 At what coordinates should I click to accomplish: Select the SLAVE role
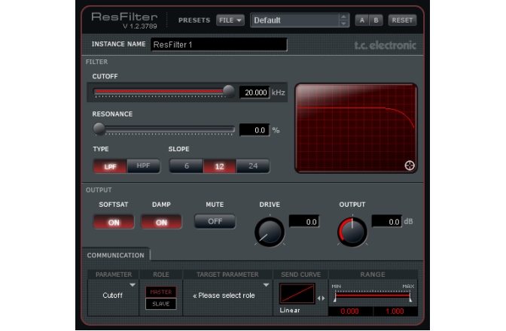160,304
